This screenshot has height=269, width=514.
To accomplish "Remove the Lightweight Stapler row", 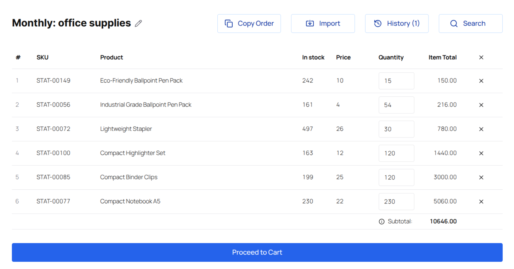I will tap(481, 129).
